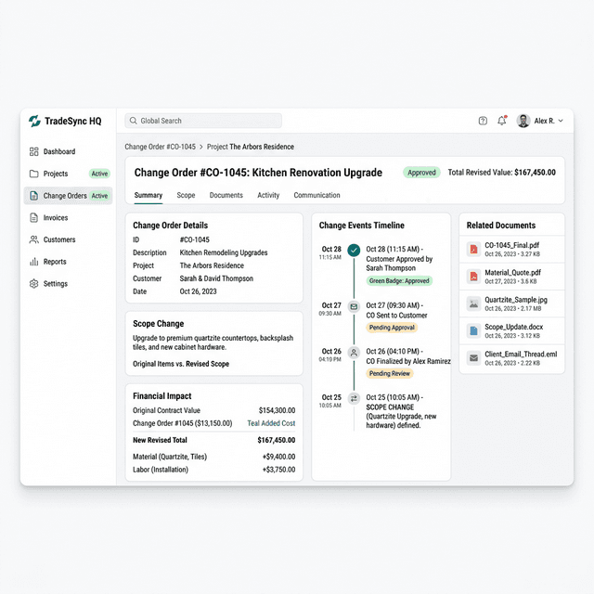This screenshot has width=594, height=594.
Task: Click the Quartzite_Sample.jpg image icon
Action: [474, 303]
